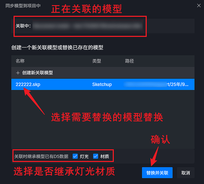This screenshot has width=204, height=184.
Task: Click the 类型 column header
Action: (x=96, y=61)
